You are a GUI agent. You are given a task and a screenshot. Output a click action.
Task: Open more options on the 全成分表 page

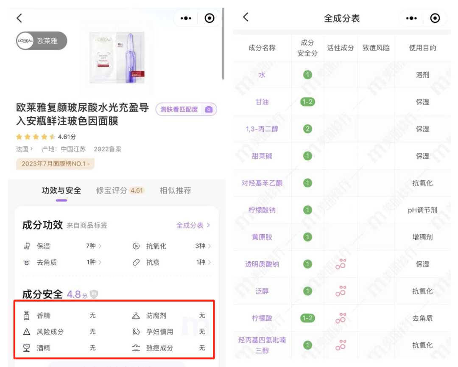point(411,18)
